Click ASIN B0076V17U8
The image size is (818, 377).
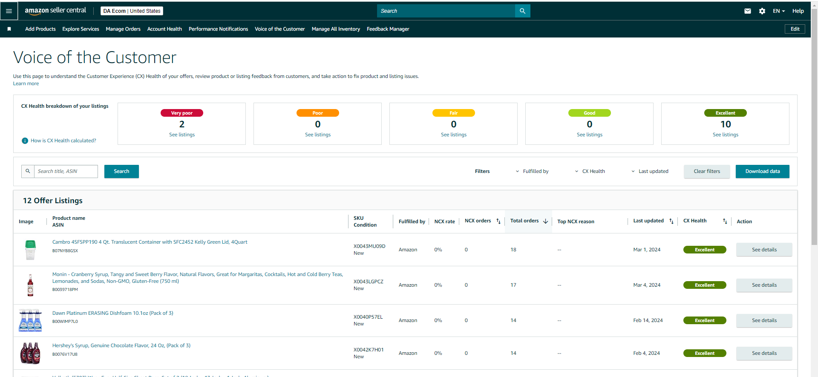click(65, 354)
